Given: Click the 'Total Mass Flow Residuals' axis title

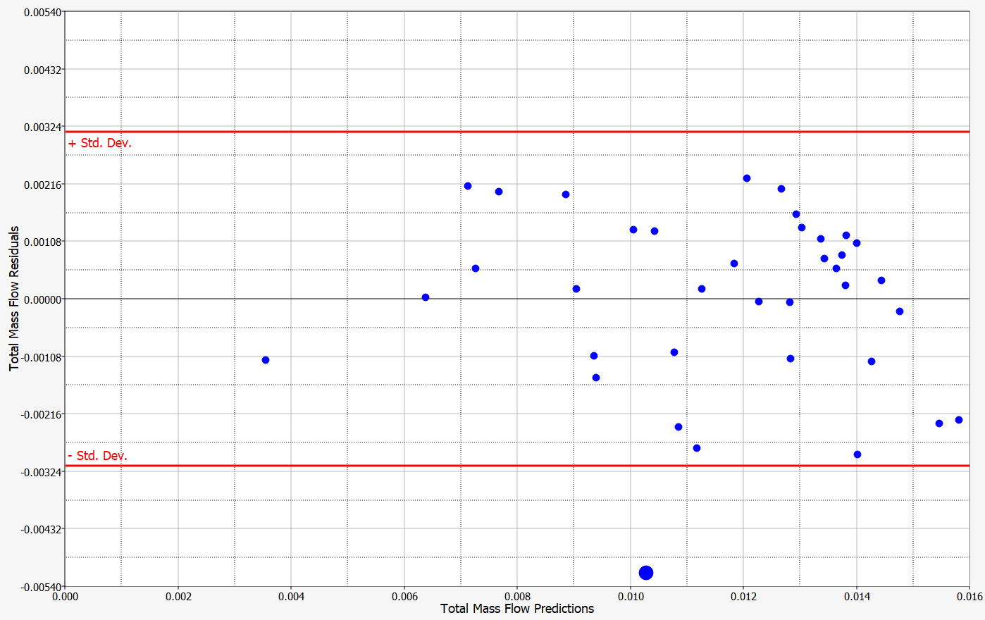Looking at the screenshot, I should click(14, 299).
